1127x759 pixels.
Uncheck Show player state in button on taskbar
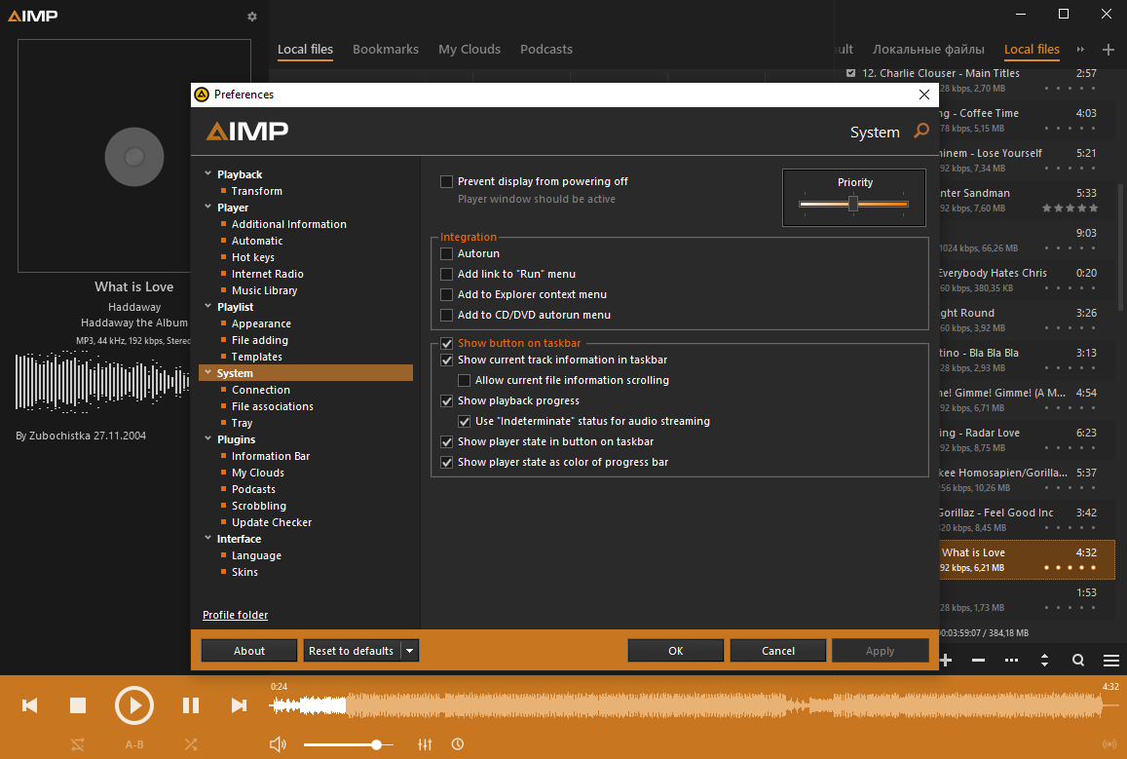pyautogui.click(x=446, y=442)
